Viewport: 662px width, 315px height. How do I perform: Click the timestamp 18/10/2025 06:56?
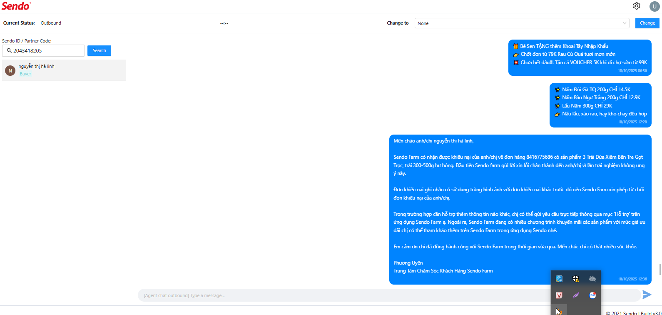click(x=632, y=71)
